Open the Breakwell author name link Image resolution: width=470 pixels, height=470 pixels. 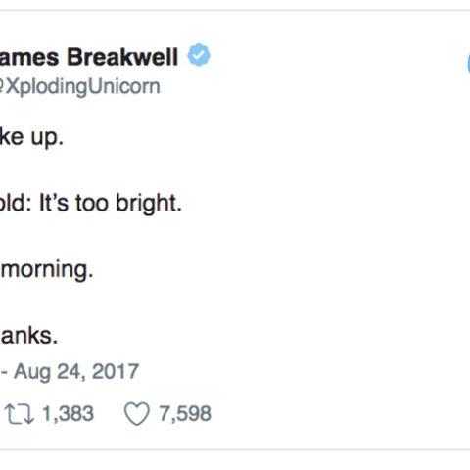pos(89,57)
